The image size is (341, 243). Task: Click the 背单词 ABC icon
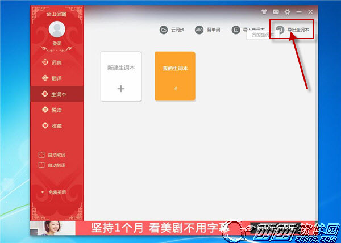pos(199,30)
